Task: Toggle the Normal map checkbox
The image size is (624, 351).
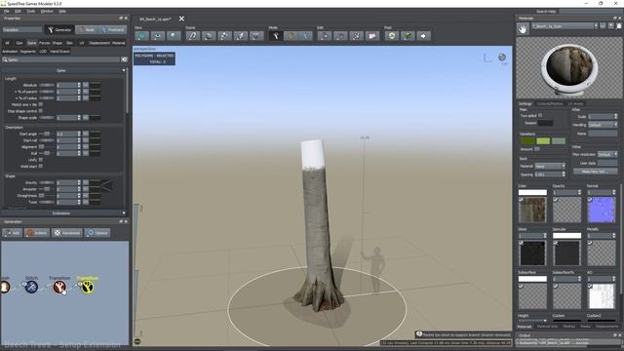Action: pos(590,200)
